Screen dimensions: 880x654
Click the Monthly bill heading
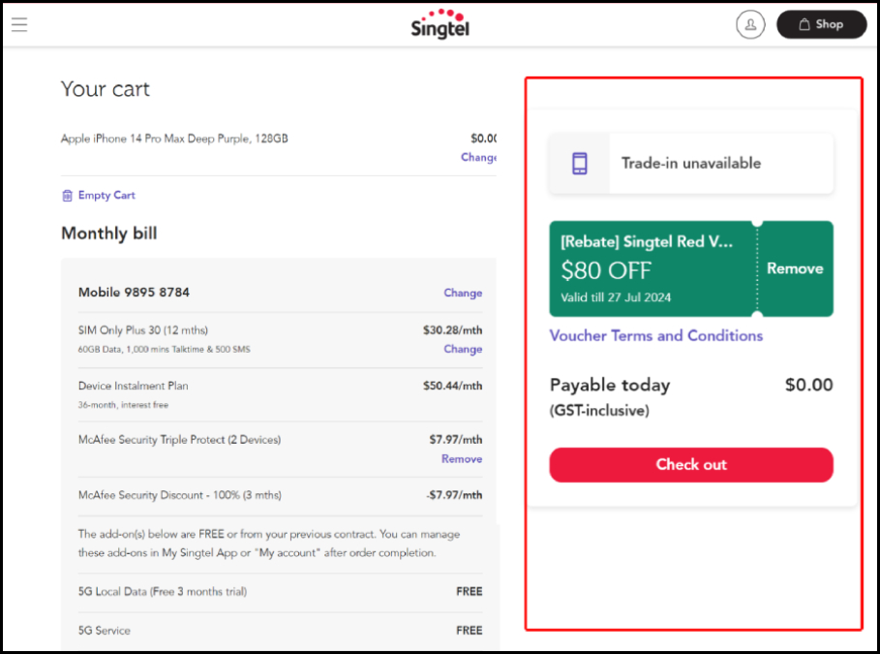108,234
